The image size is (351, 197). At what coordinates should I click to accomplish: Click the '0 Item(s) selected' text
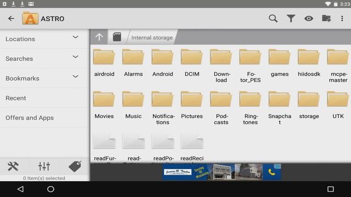(x=44, y=178)
